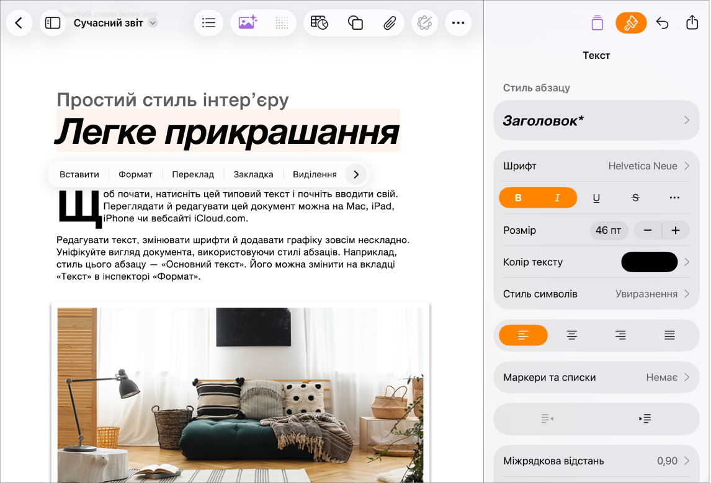Select the interior room photo

pos(240,394)
